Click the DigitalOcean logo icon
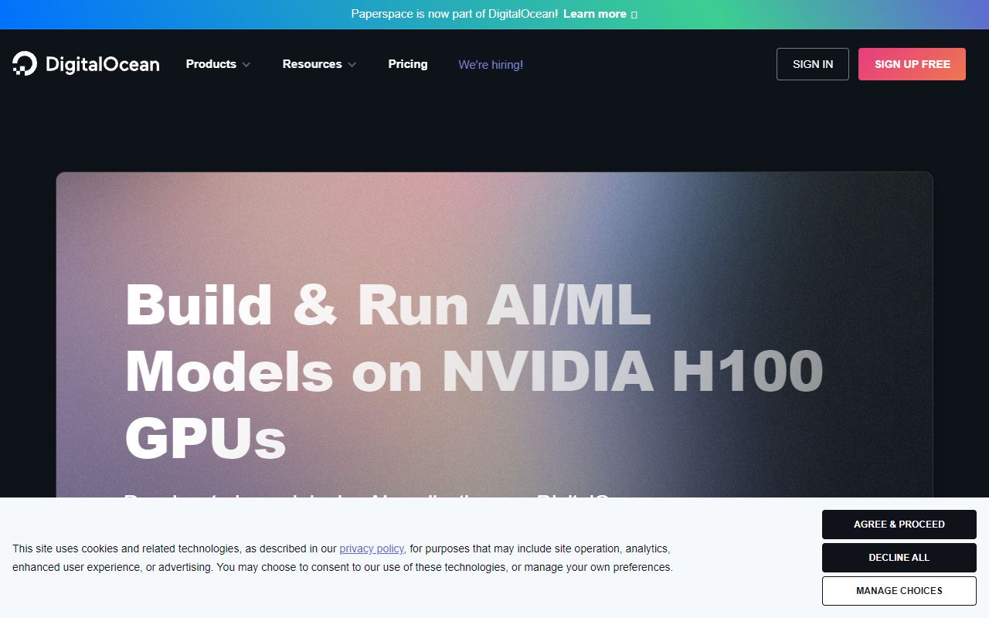 pyautogui.click(x=25, y=64)
